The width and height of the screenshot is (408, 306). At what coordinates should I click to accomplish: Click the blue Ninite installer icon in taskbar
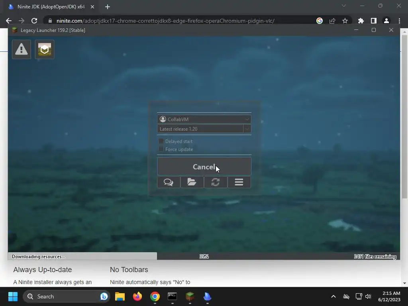point(207,296)
